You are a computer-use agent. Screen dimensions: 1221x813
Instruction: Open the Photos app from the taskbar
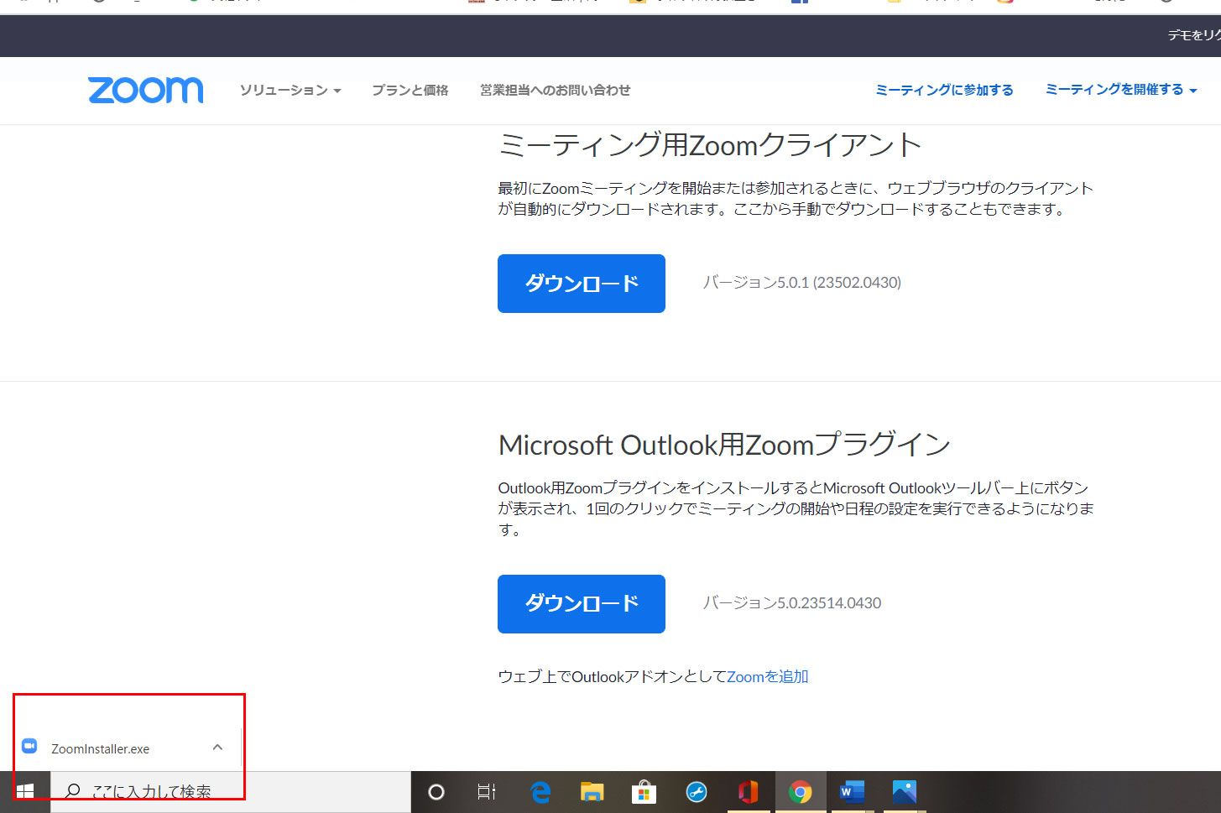[x=905, y=791]
